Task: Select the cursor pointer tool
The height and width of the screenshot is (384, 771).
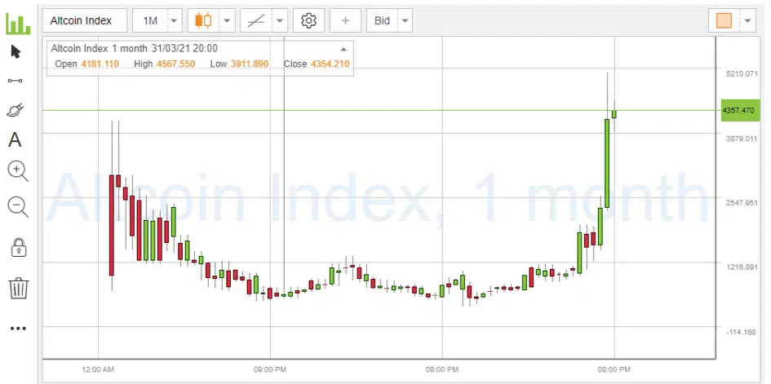Action: tap(16, 51)
